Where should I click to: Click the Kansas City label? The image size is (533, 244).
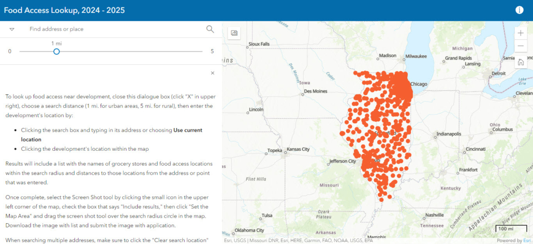[298, 149]
